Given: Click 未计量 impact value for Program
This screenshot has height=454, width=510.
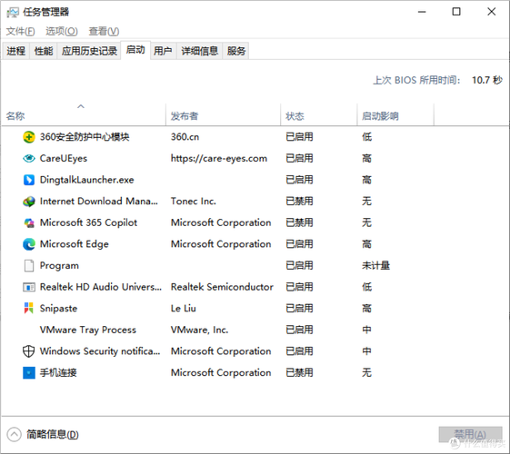Looking at the screenshot, I should click(x=375, y=266).
